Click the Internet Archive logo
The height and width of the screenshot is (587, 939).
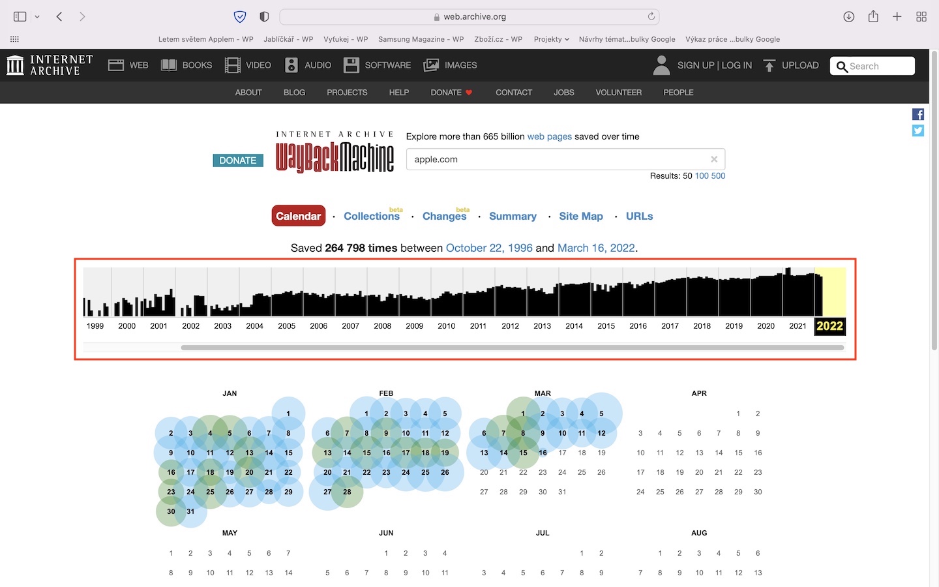pyautogui.click(x=50, y=65)
